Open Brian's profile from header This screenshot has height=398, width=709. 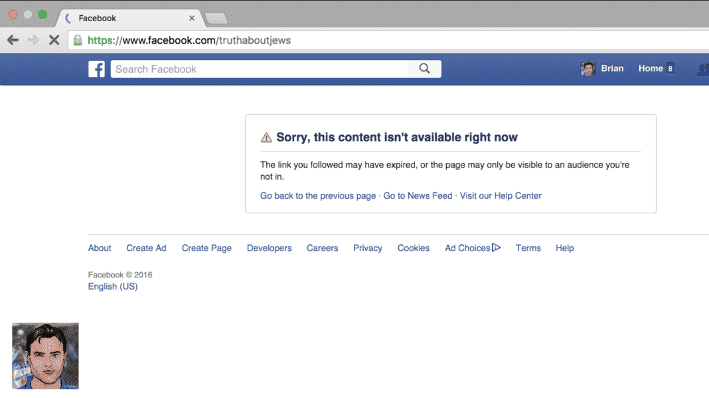click(x=602, y=69)
